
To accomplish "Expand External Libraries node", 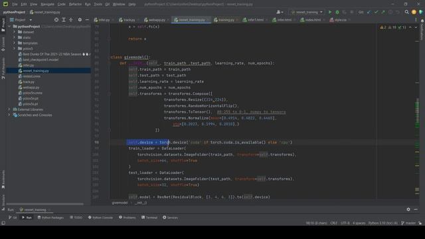I will (x=9, y=110).
